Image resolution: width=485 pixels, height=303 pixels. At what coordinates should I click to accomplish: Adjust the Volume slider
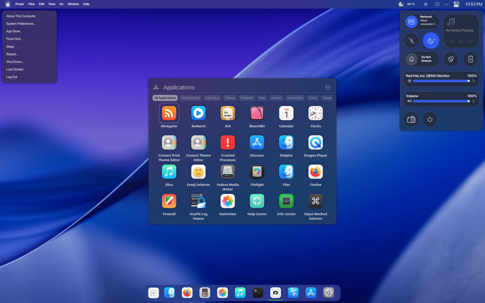[441, 101]
